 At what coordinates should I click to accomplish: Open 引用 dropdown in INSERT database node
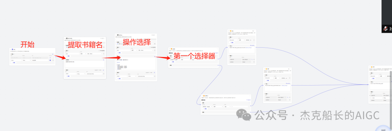coord(241,40)
